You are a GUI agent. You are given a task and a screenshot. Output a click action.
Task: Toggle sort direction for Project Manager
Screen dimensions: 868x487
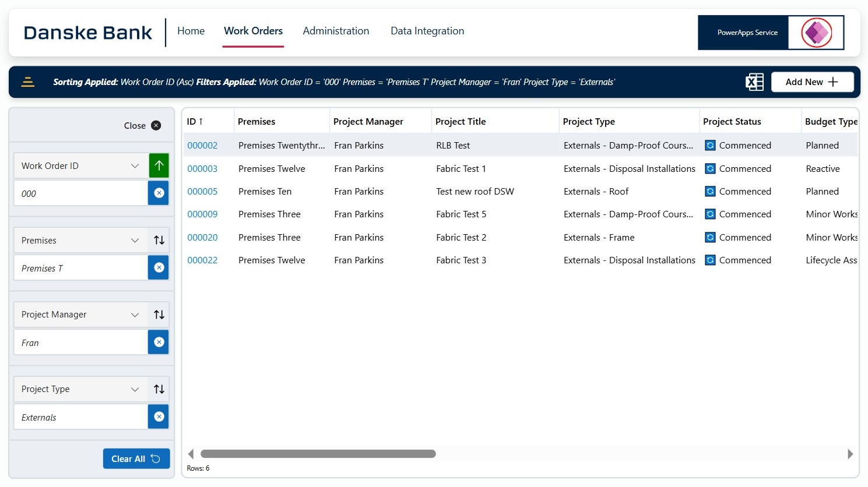[x=159, y=314]
